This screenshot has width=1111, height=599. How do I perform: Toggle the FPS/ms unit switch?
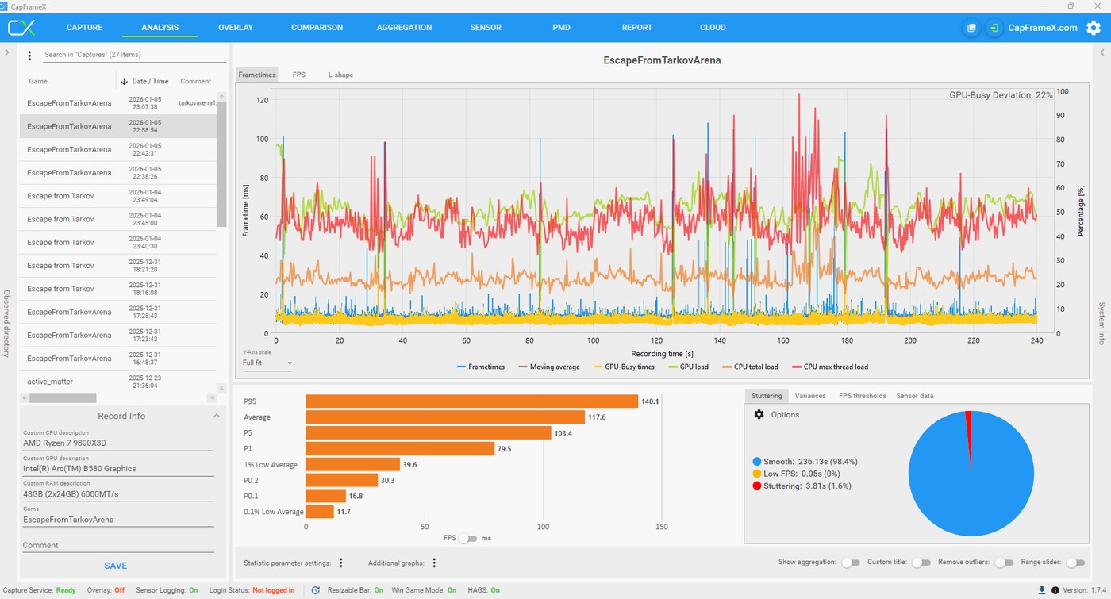[x=468, y=538]
